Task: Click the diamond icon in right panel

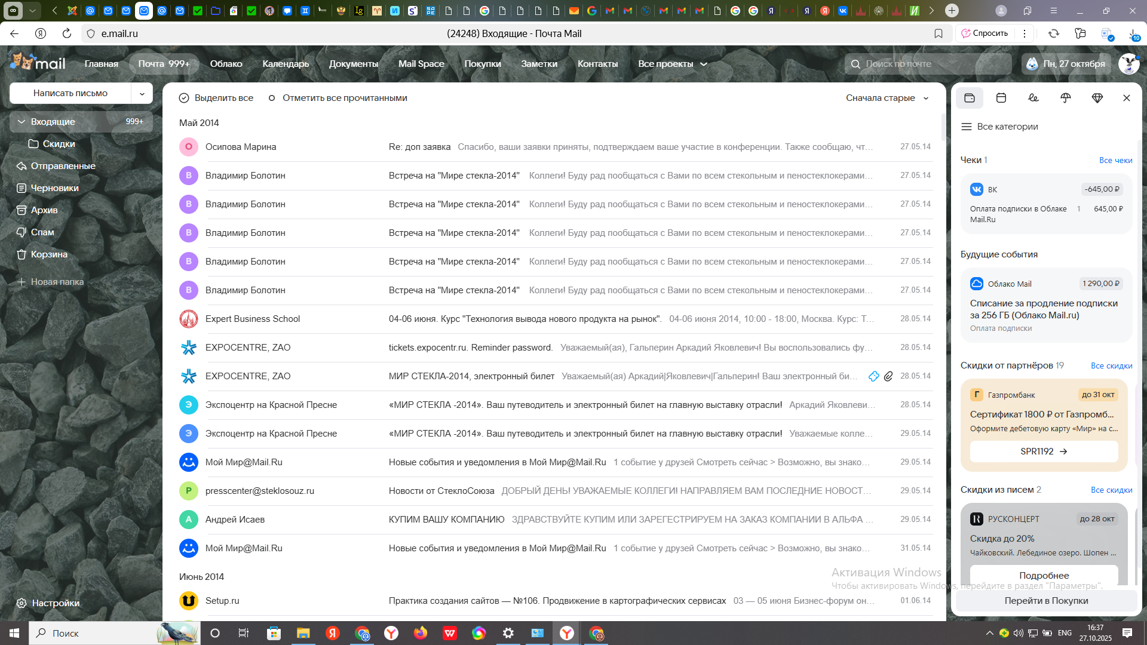Action: point(1097,98)
